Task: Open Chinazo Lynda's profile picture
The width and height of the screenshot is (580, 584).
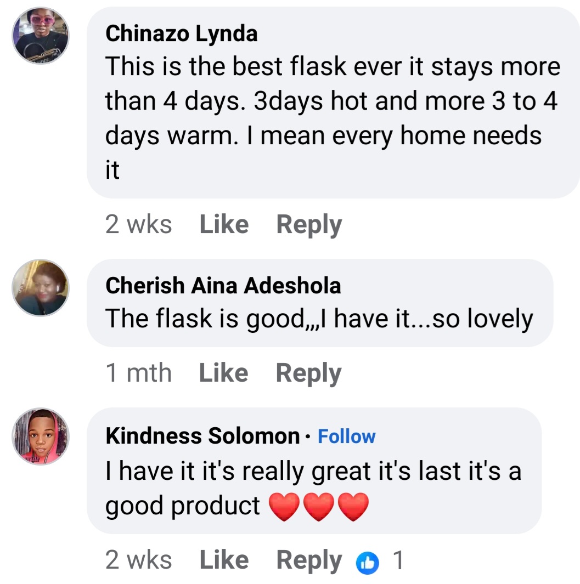Action: (41, 36)
